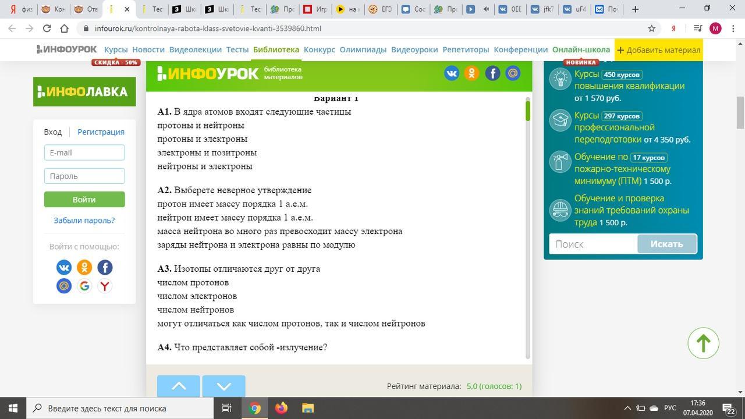Switch to the 'ЕГЭ' tab
The image size is (745, 419).
[x=382, y=9]
